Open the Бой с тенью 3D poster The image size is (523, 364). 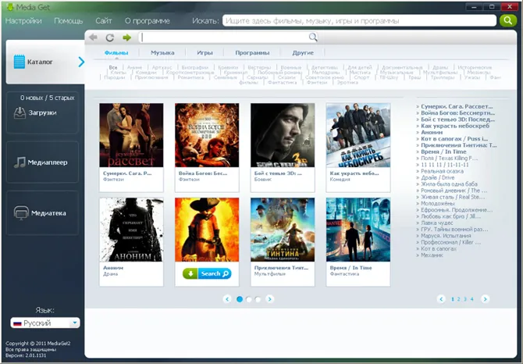tap(283, 135)
